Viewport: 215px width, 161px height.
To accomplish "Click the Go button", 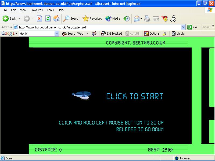I will tap(192, 27).
